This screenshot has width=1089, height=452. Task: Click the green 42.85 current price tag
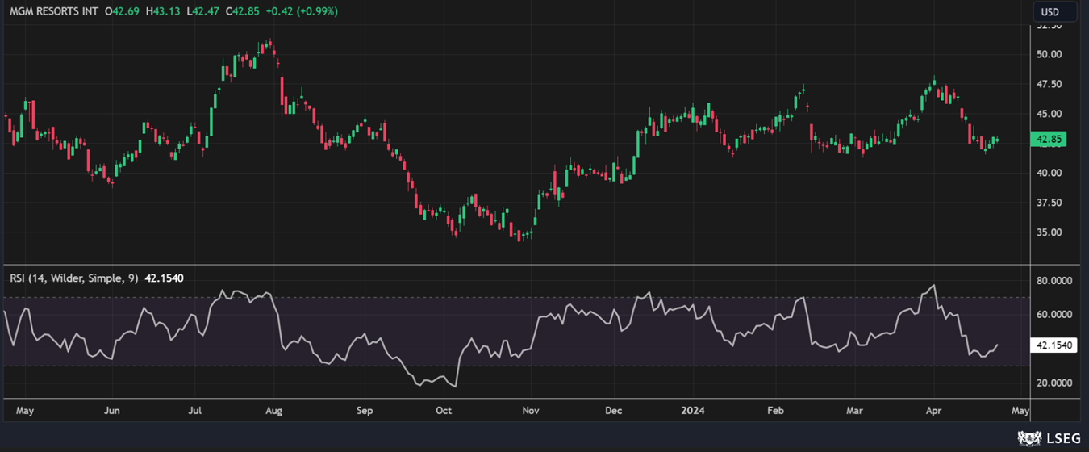tap(1050, 140)
